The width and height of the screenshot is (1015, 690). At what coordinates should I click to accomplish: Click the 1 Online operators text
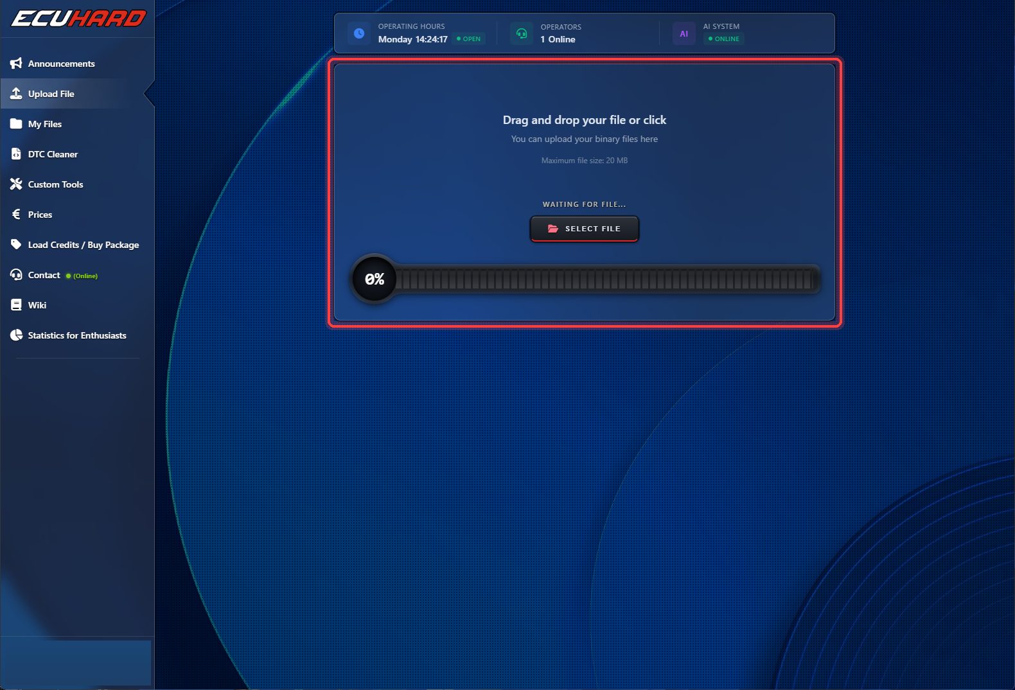point(558,39)
